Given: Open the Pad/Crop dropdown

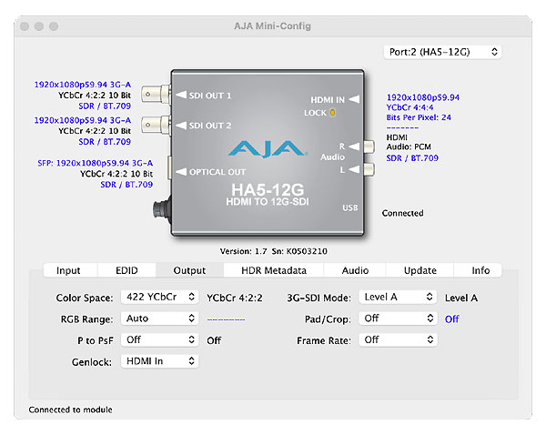Looking at the screenshot, I should [398, 319].
